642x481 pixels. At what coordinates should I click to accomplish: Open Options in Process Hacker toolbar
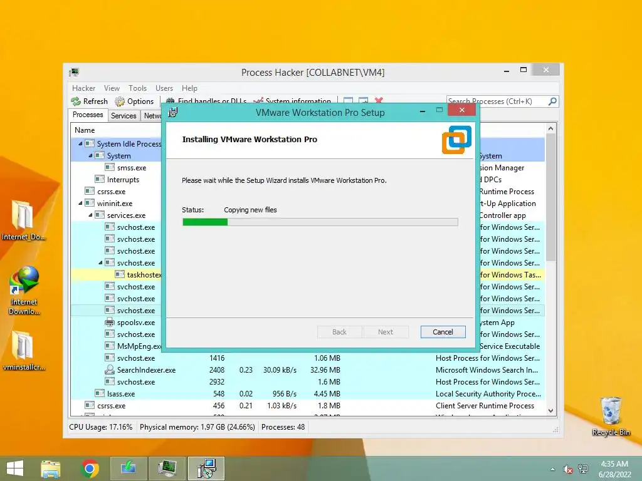click(x=134, y=101)
